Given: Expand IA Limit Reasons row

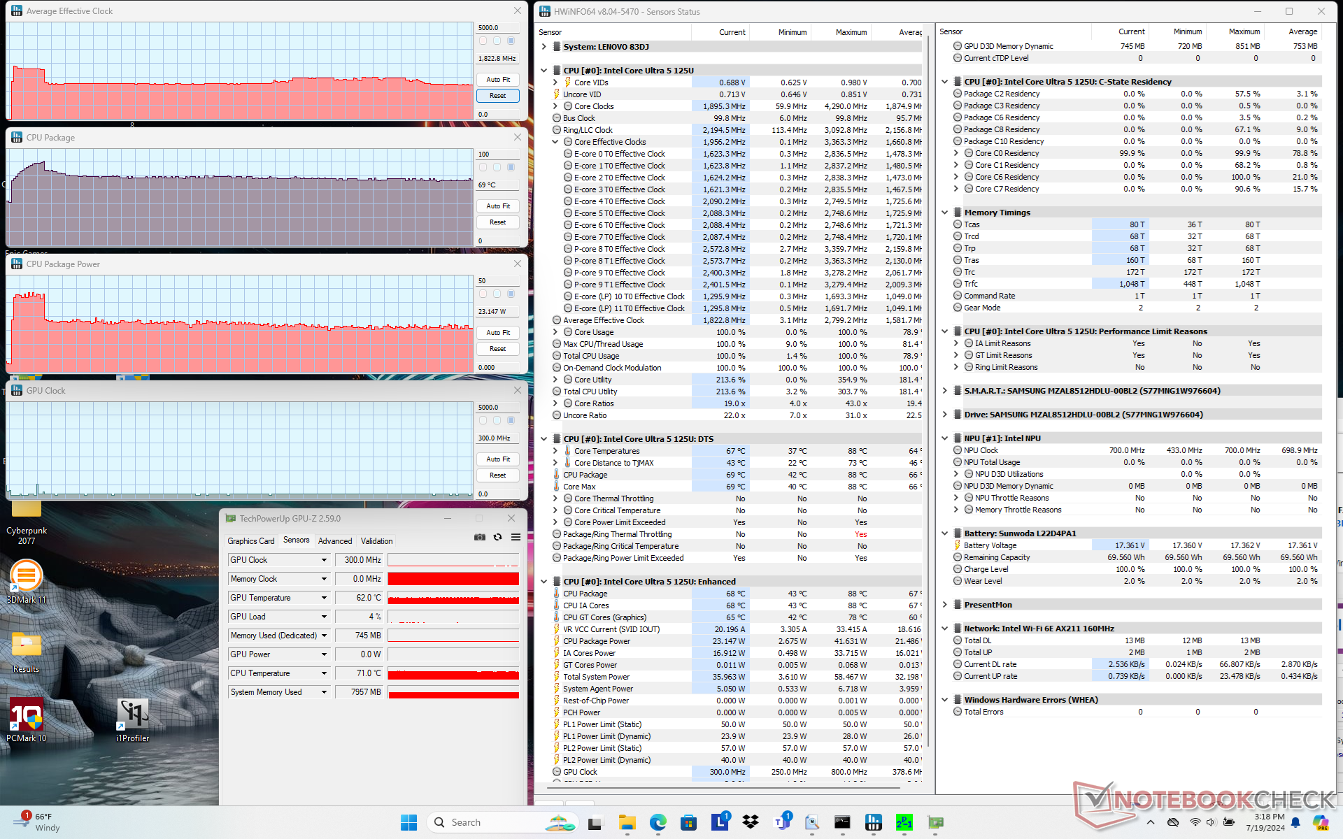Looking at the screenshot, I should 956,343.
